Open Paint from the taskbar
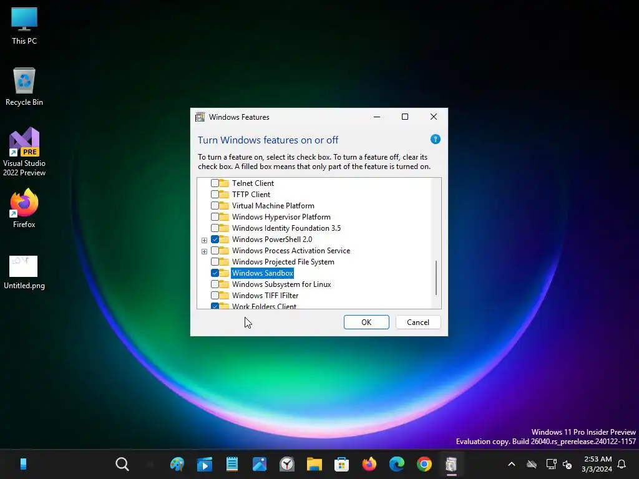Screen dimensions: 639x479 tap(177, 464)
